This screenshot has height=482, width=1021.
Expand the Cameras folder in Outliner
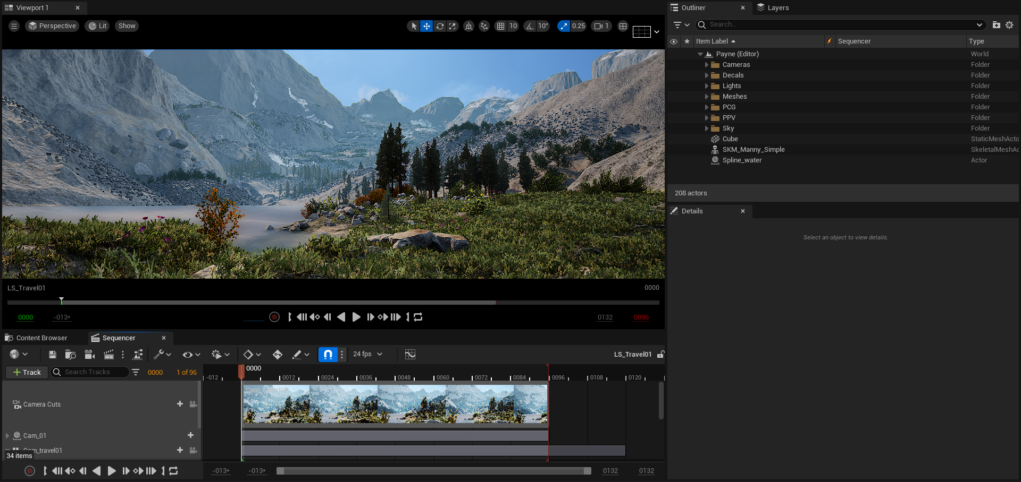tap(707, 65)
